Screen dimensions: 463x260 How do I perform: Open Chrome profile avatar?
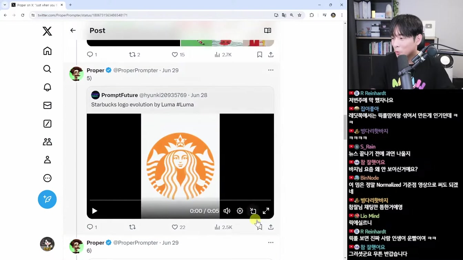[x=333, y=15]
